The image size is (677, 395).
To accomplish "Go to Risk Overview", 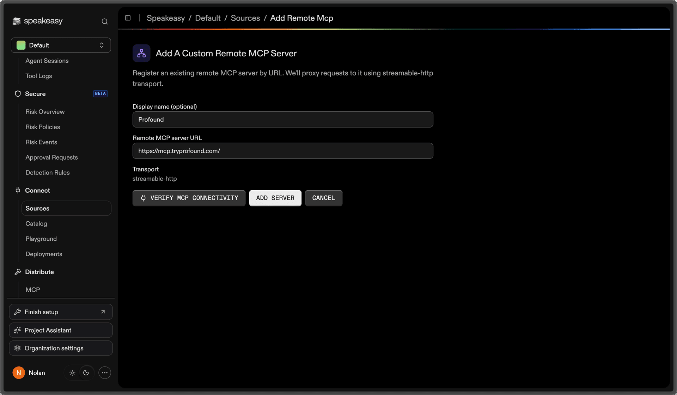I will click(45, 112).
